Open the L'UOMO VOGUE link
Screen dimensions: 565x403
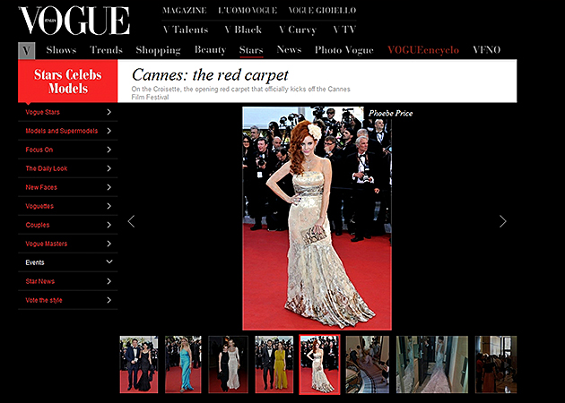[248, 11]
